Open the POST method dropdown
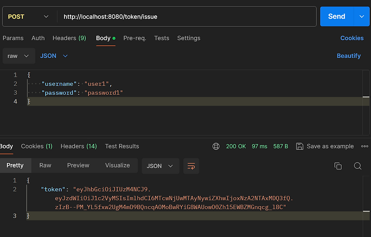Viewport: 371px width, 237px height. coord(28,17)
